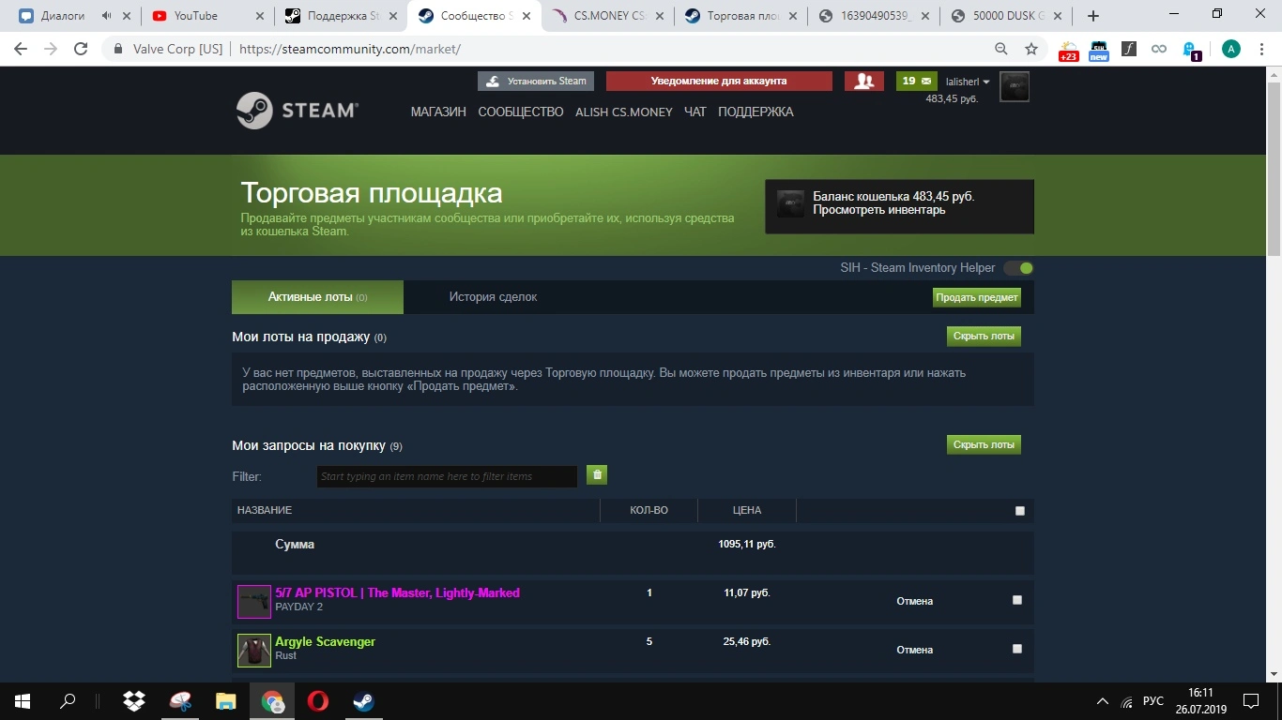Open Просмотреть инвентарь link
This screenshot has width=1282, height=720.
(x=879, y=210)
